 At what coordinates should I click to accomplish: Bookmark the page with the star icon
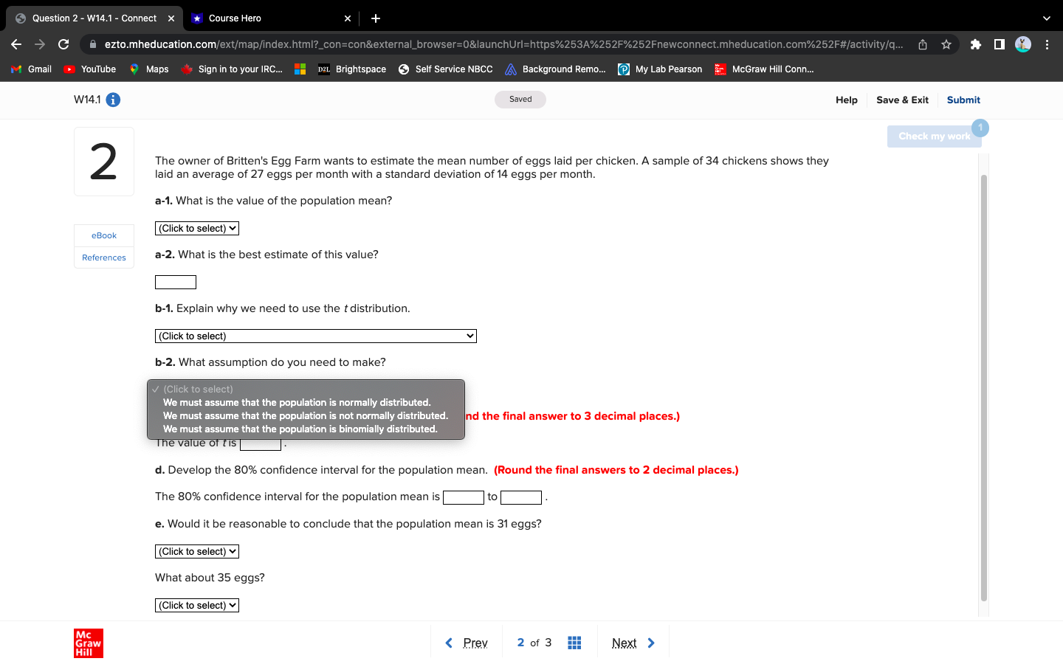(946, 44)
